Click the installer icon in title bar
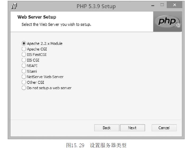Image resolution: width=195 pixels, height=149 pixels. (12, 6)
